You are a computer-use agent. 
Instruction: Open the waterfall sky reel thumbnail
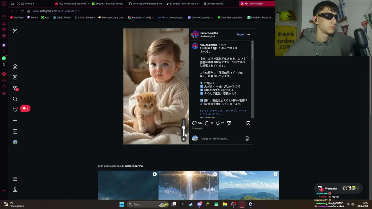[x=189, y=185]
